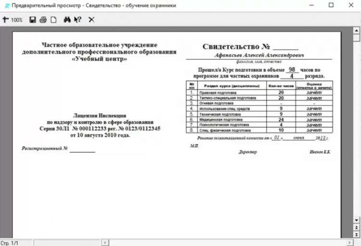Click the name 'Иванов К.К.'

(320, 152)
